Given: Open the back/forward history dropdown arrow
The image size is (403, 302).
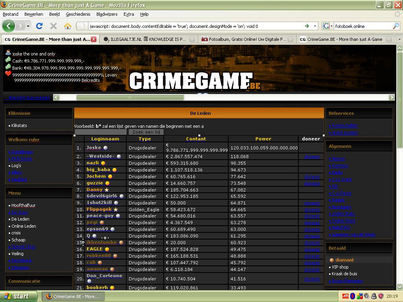Looking at the screenshot, I should [x=28, y=26].
